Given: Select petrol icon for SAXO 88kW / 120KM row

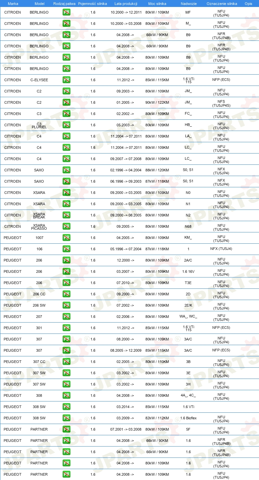Looking at the screenshot, I should 66,170.
